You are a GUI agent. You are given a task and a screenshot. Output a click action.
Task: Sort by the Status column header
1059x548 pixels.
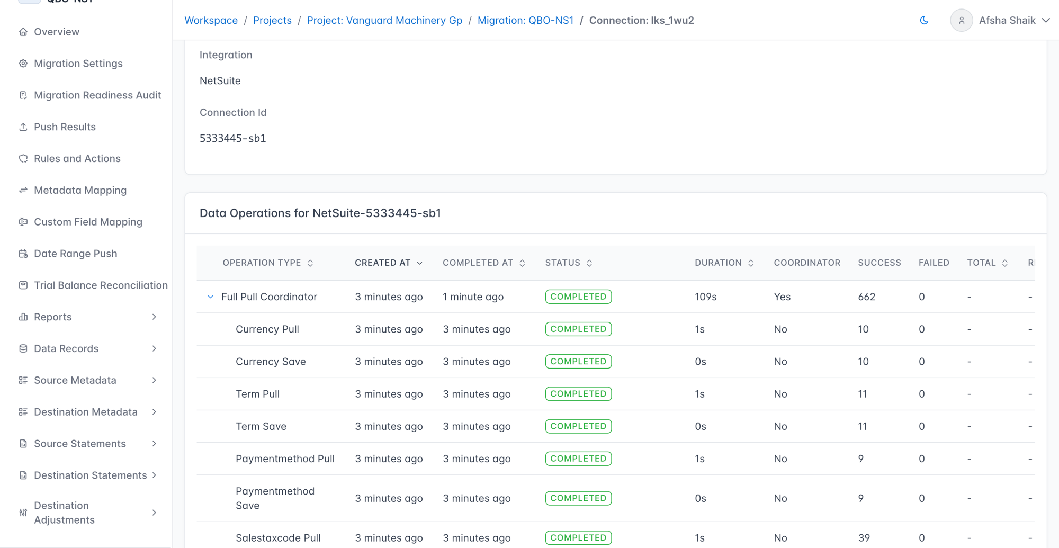569,263
